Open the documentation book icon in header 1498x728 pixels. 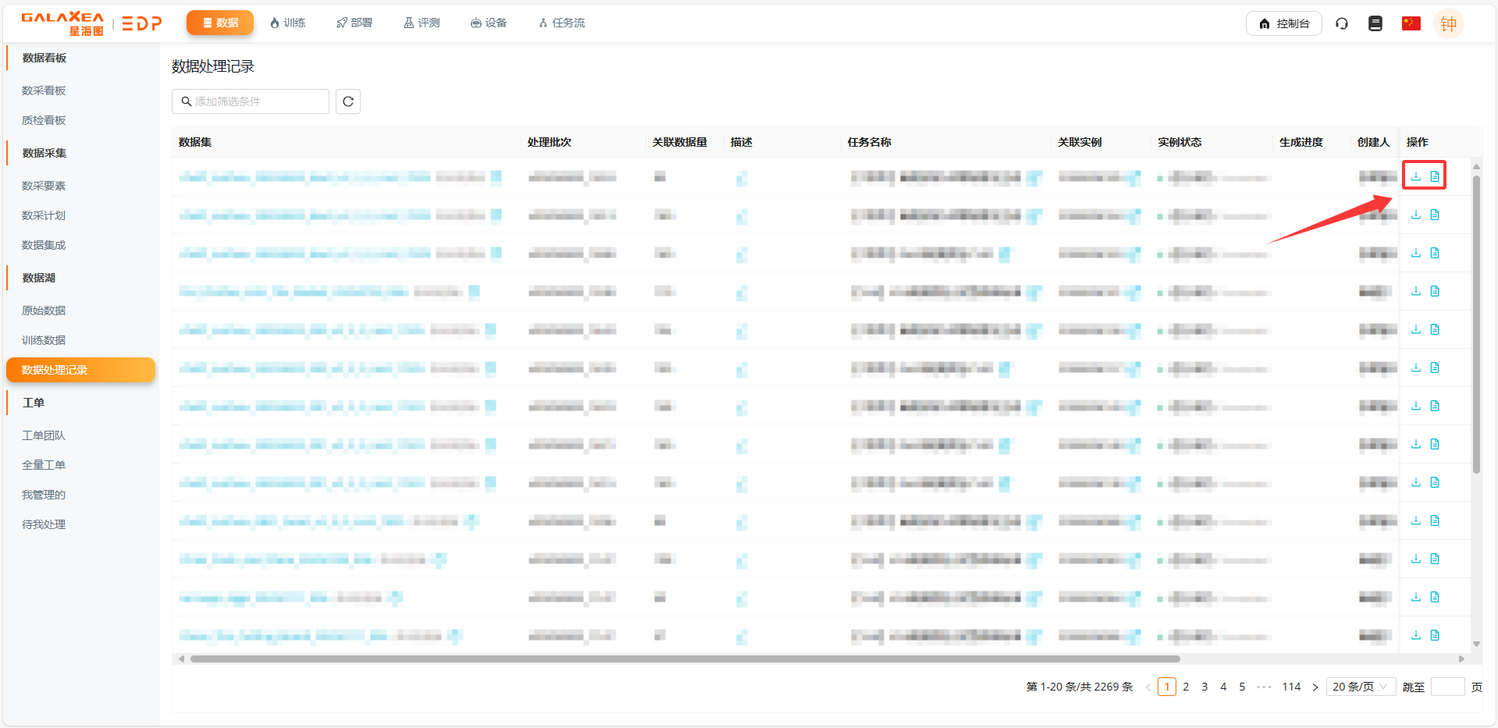coord(1375,23)
